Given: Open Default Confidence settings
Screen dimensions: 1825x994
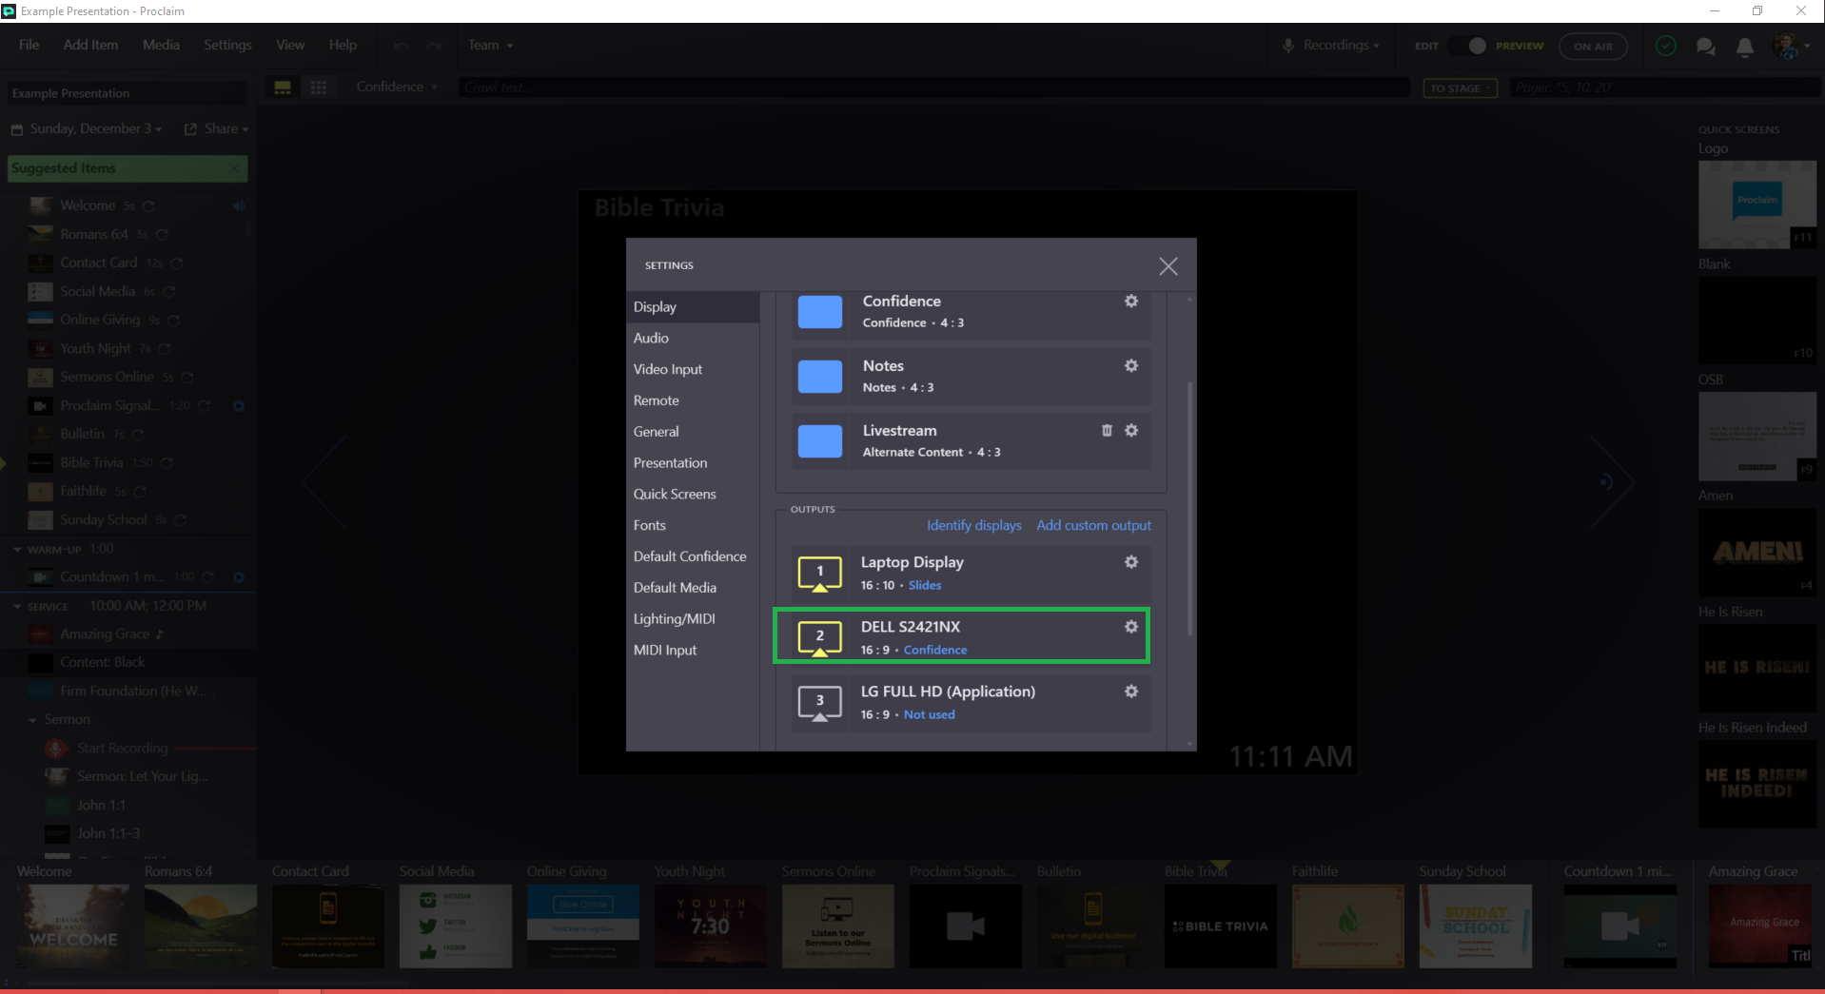Looking at the screenshot, I should point(693,556).
